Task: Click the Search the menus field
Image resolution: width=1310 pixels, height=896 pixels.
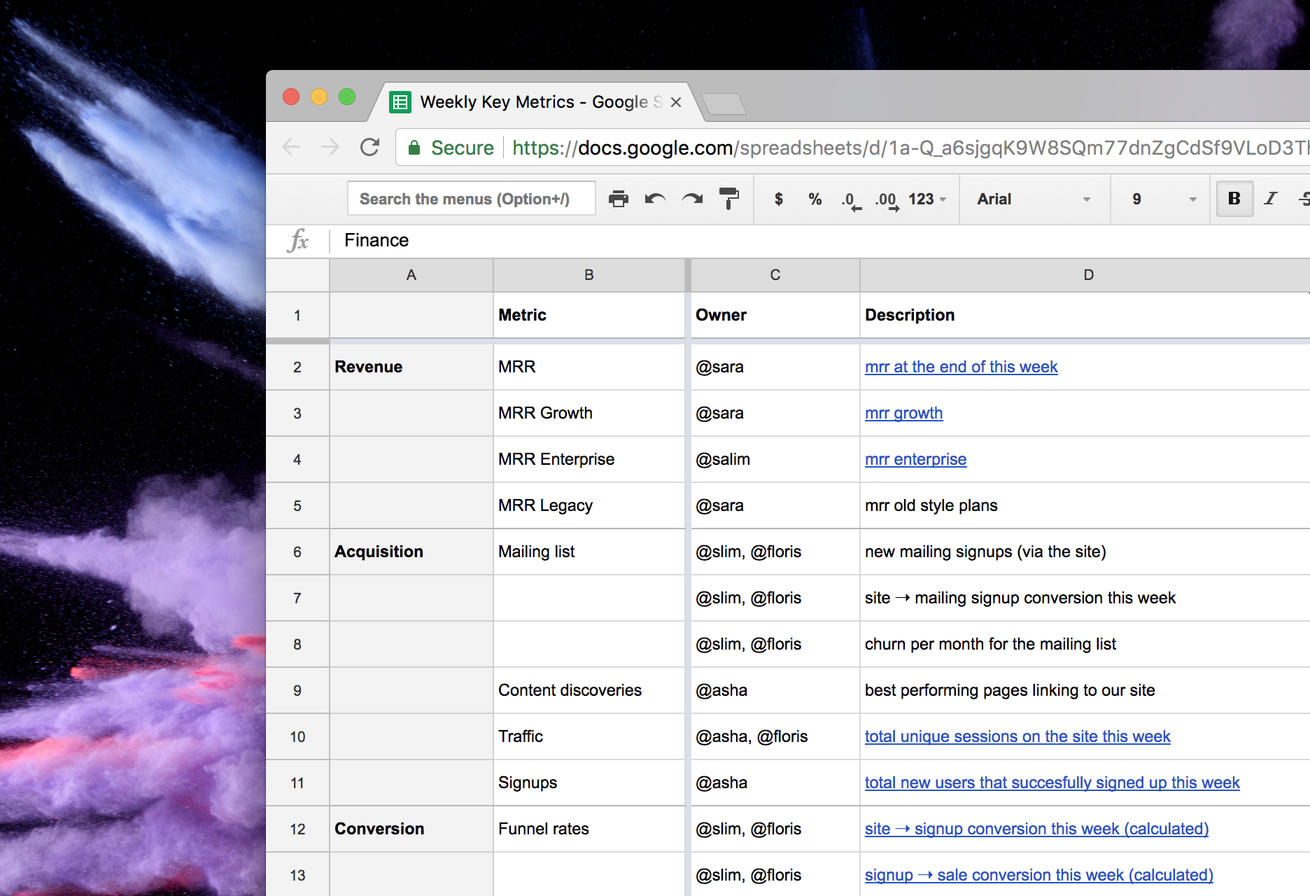Action: [471, 199]
